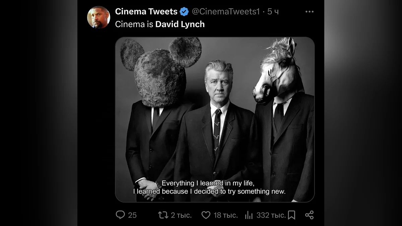The height and width of the screenshot is (226, 402).
Task: Click the reply count 25
Action: point(132,215)
